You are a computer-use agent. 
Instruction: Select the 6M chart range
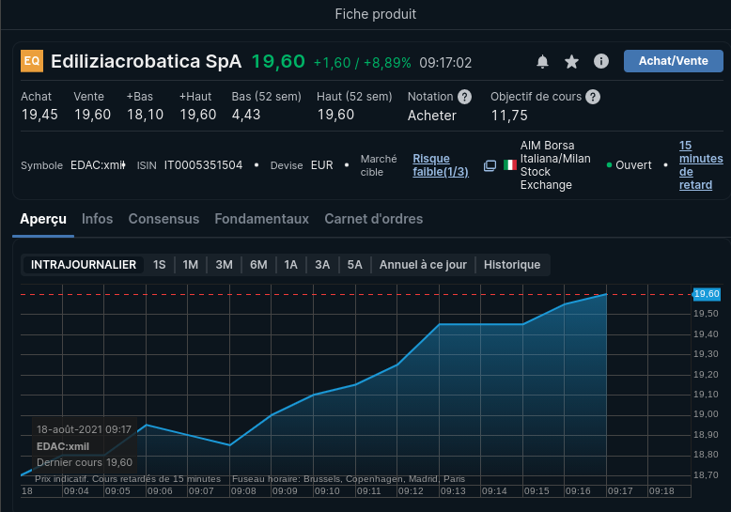(x=258, y=265)
